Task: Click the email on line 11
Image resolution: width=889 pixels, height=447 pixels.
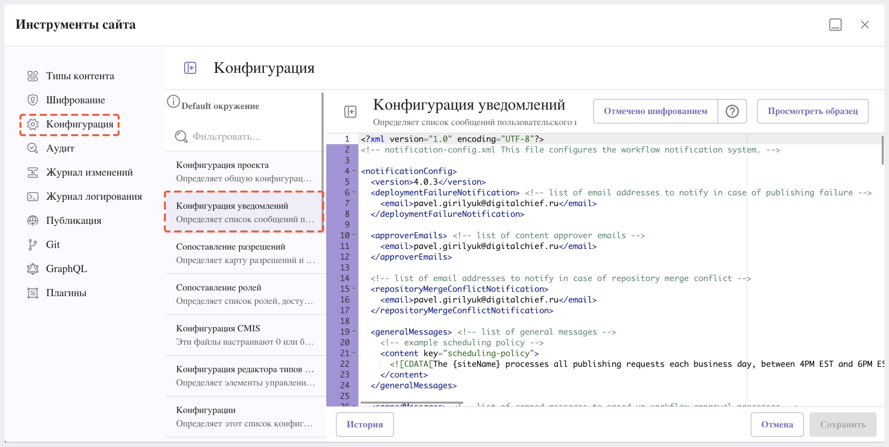Action: pos(486,246)
